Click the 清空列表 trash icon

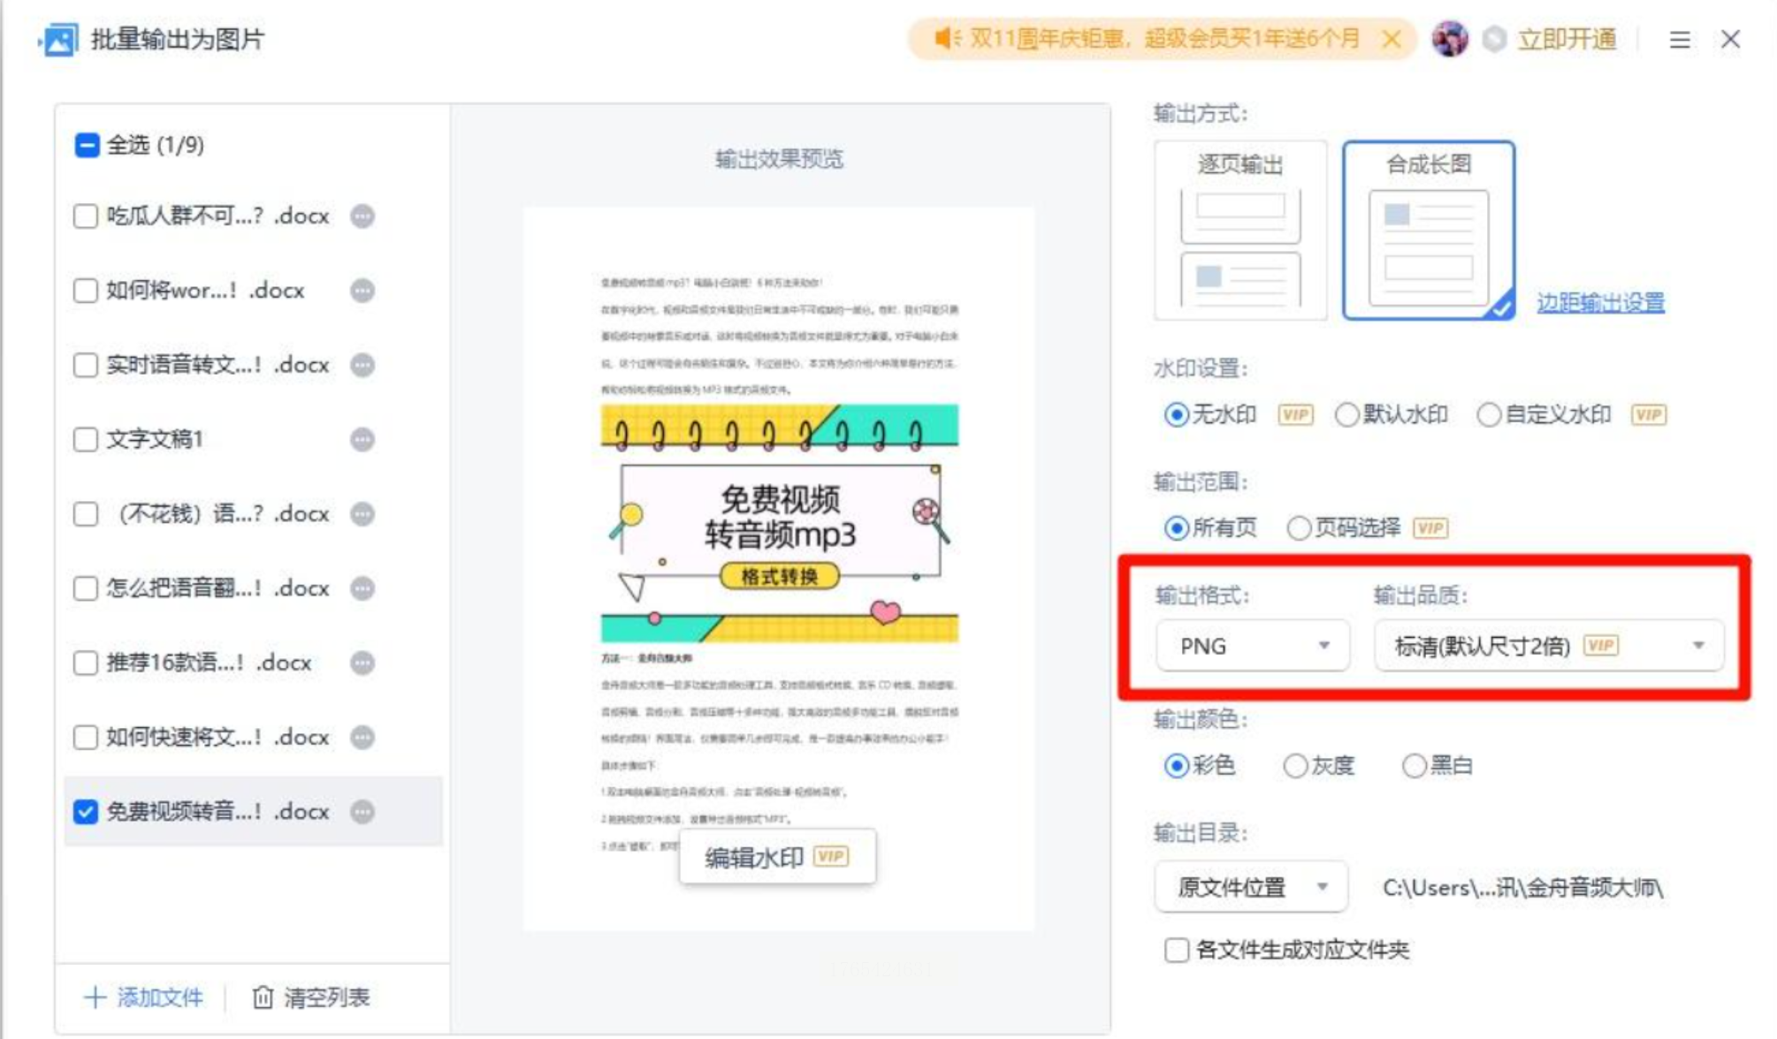tap(263, 997)
